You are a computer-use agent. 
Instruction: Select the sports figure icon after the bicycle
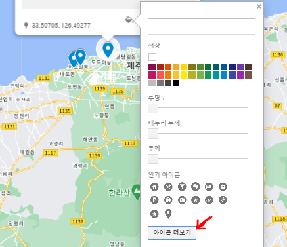(x=223, y=200)
